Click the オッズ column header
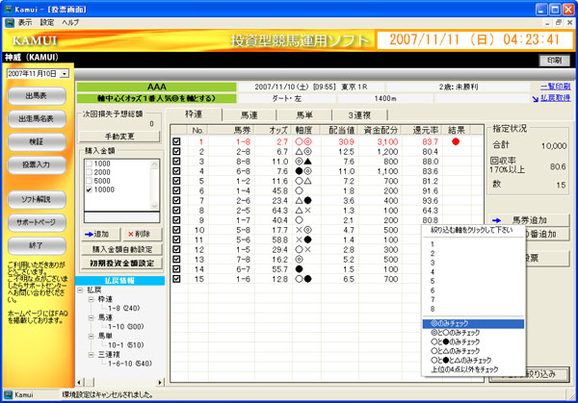Screen dimensions: 578x403 point(280,129)
